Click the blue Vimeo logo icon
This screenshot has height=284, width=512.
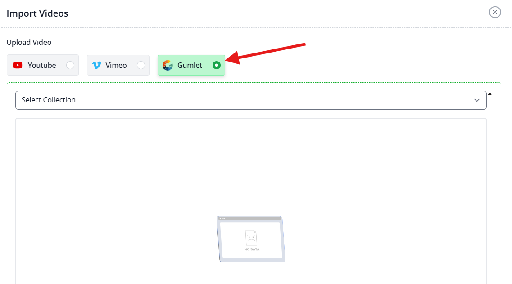97,65
